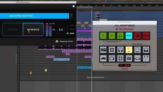163x92 pixels.
Task: Select the JOSS STONE MASTERED reference track
Action: (34, 16)
